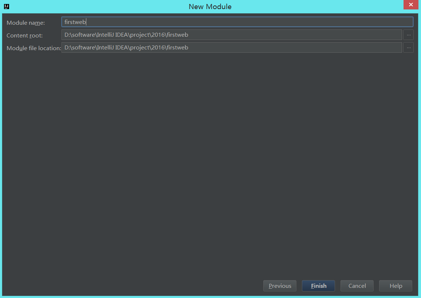Image resolution: width=421 pixels, height=298 pixels.
Task: Click Finish to create the module
Action: click(x=318, y=286)
